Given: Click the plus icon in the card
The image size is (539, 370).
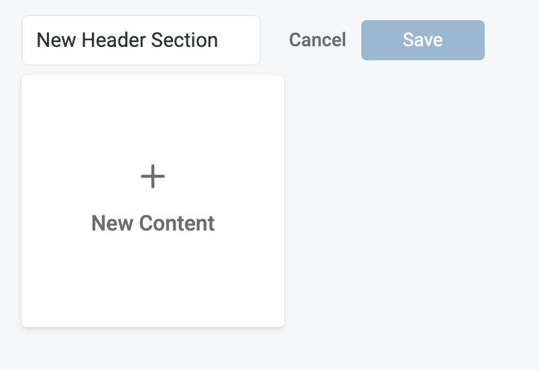Looking at the screenshot, I should [153, 177].
